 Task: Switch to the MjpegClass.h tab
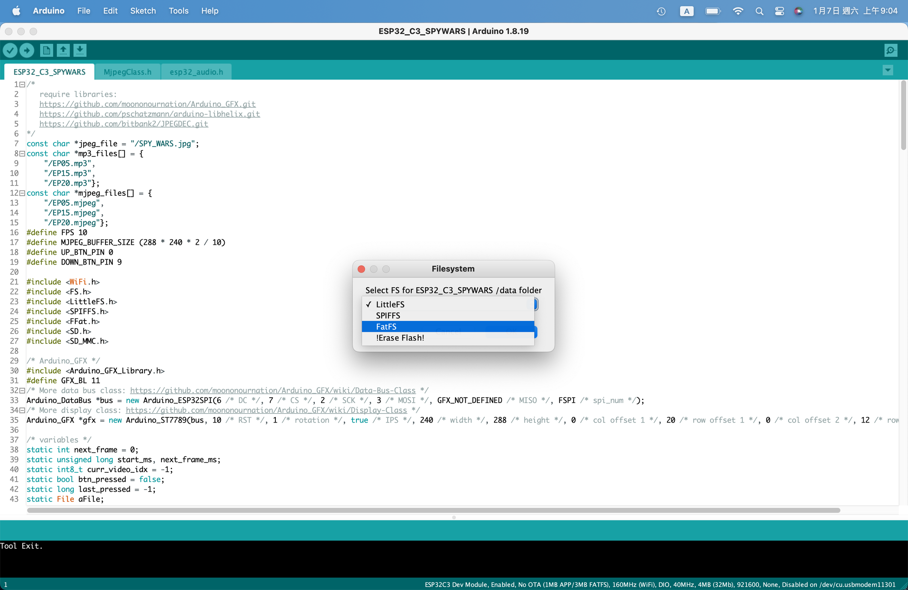click(x=127, y=72)
